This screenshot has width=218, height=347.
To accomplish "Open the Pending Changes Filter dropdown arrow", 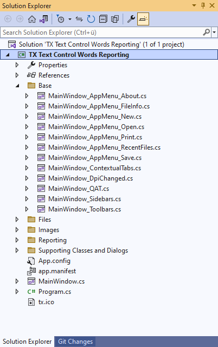I will 70,20.
